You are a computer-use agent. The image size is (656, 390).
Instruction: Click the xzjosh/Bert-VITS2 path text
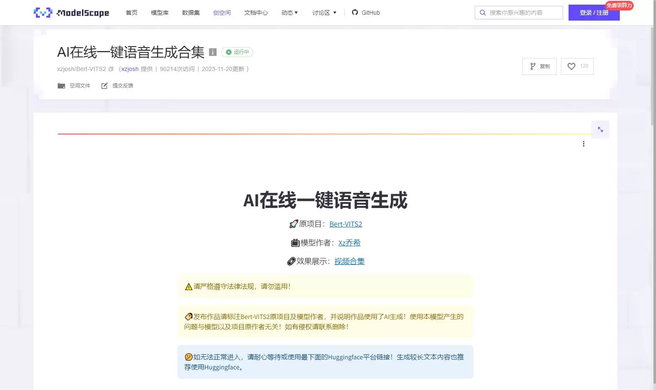click(x=82, y=69)
